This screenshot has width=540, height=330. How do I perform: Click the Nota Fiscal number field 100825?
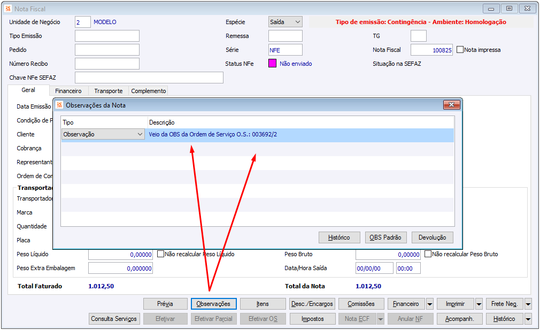(431, 50)
